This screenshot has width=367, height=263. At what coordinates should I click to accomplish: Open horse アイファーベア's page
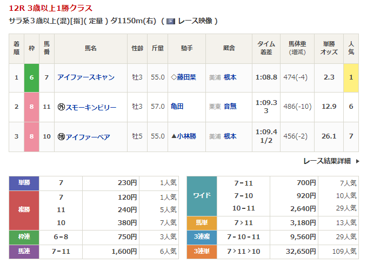88,137
